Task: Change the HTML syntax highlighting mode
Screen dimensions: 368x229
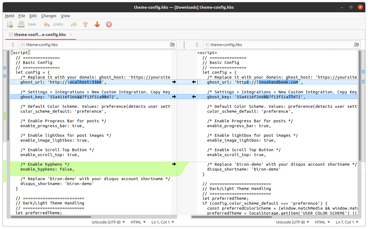Action: (x=138, y=222)
